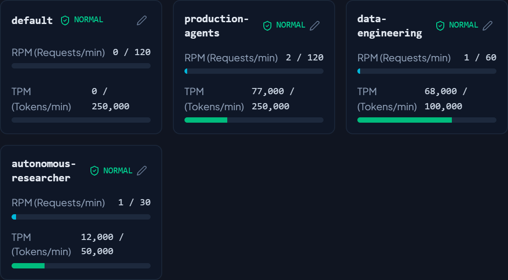Click the '68,000 / 100,000' TPM value

tap(446, 99)
